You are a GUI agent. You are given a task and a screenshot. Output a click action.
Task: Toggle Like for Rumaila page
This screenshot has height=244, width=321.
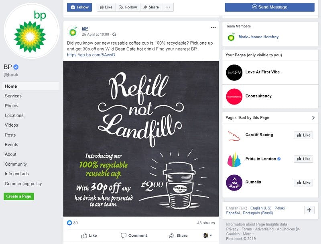(303, 182)
